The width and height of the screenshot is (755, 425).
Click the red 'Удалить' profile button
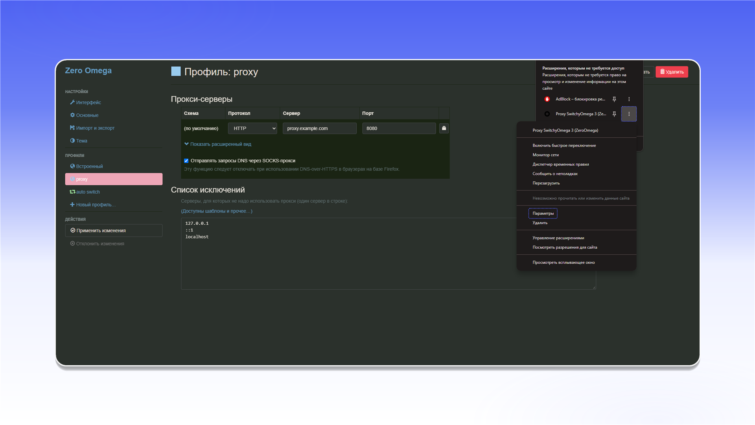[x=672, y=72]
